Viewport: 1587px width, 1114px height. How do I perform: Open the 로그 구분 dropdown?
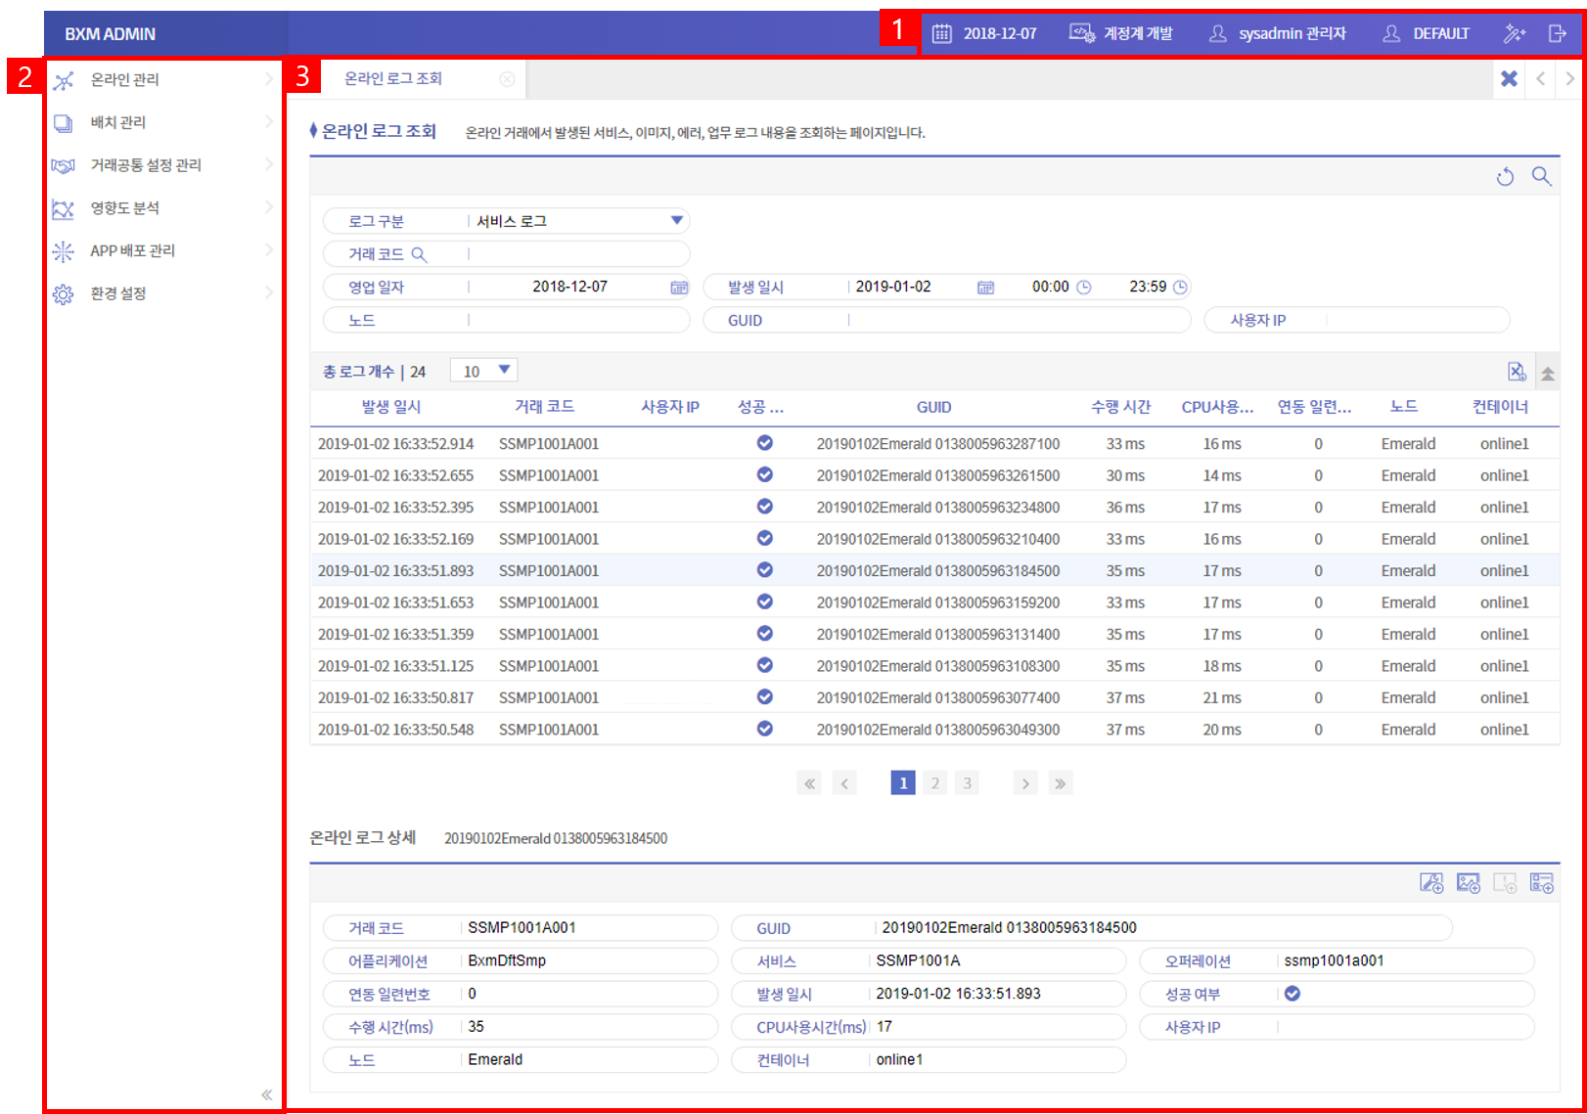point(578,221)
